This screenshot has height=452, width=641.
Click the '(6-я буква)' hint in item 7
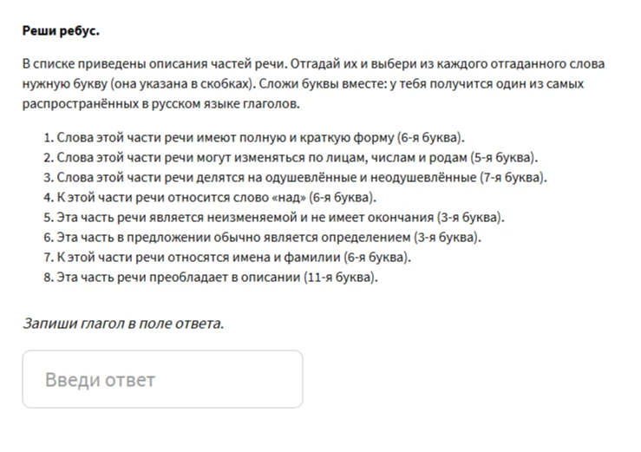point(377,258)
